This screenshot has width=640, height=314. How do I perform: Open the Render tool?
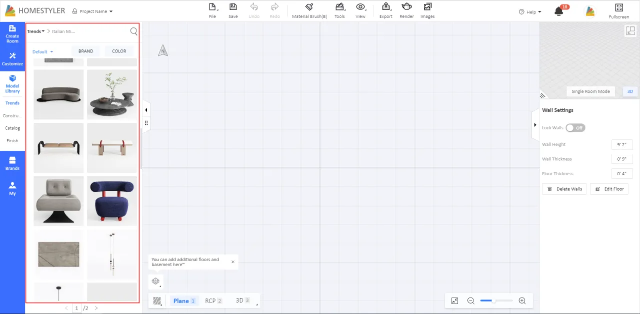pyautogui.click(x=406, y=10)
